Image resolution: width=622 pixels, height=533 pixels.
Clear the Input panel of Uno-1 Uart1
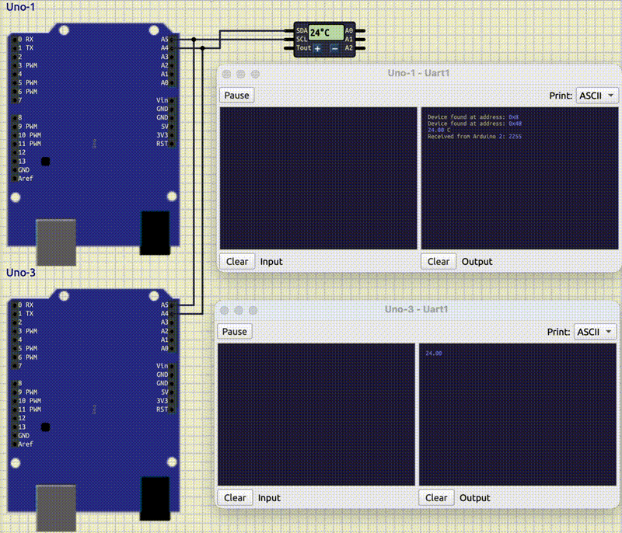[x=236, y=261]
